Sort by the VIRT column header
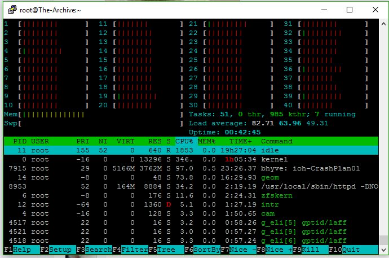The height and width of the screenshot is (258, 389). (x=126, y=141)
